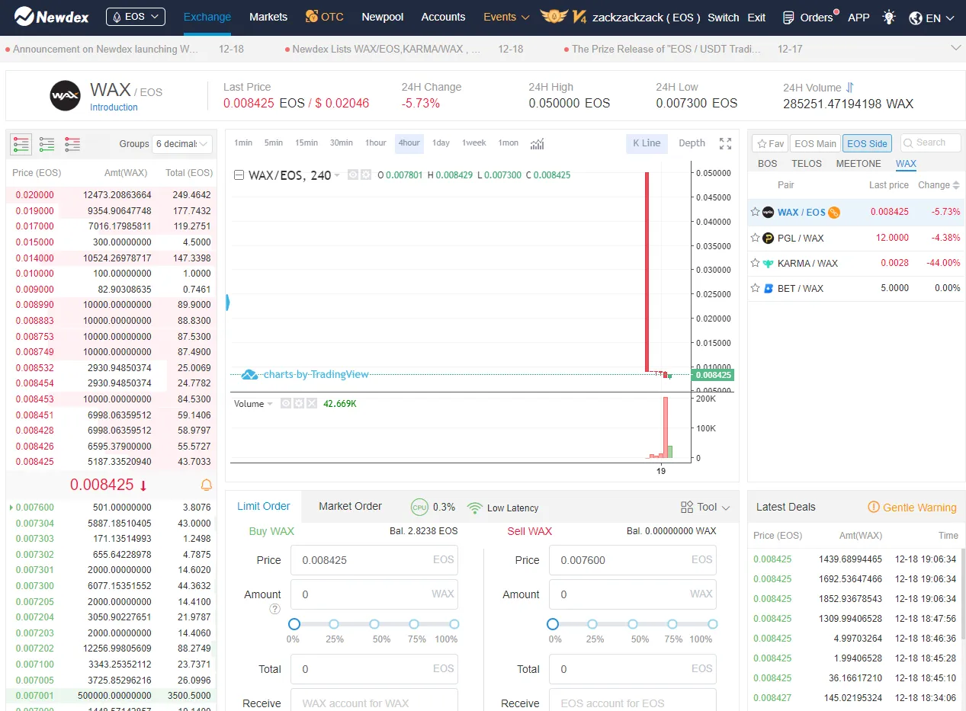Open chart indicators icon next to 1mon
Image resolution: width=966 pixels, height=711 pixels.
[538, 143]
